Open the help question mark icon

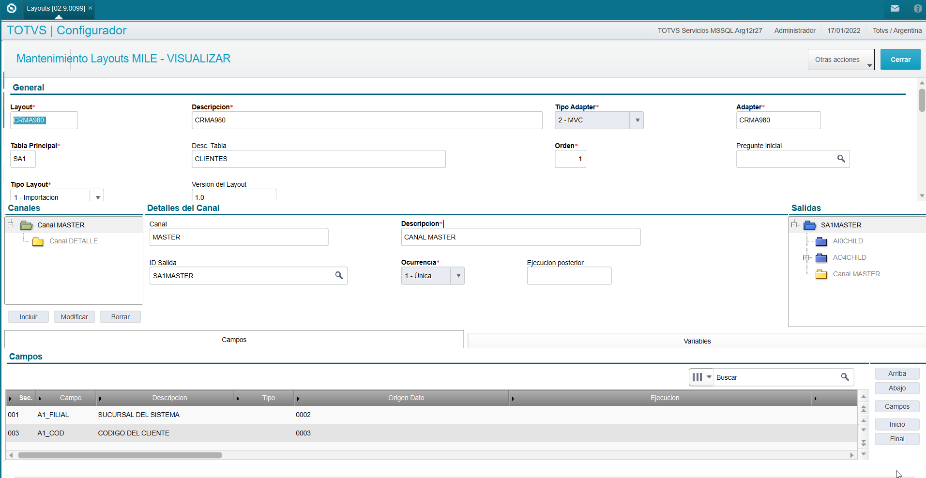917,8
